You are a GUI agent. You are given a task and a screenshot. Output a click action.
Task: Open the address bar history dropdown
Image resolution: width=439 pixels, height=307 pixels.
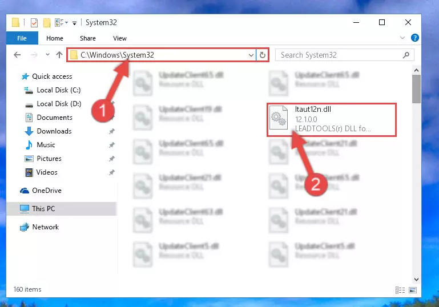(x=251, y=55)
